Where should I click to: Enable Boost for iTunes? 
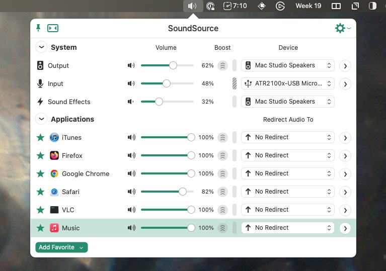coord(222,137)
